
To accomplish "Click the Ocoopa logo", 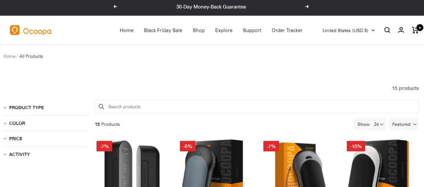I will coord(31,30).
